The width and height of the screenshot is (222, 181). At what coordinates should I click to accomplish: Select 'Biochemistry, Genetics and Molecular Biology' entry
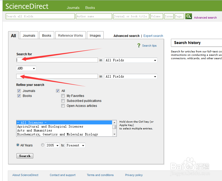[64, 134]
